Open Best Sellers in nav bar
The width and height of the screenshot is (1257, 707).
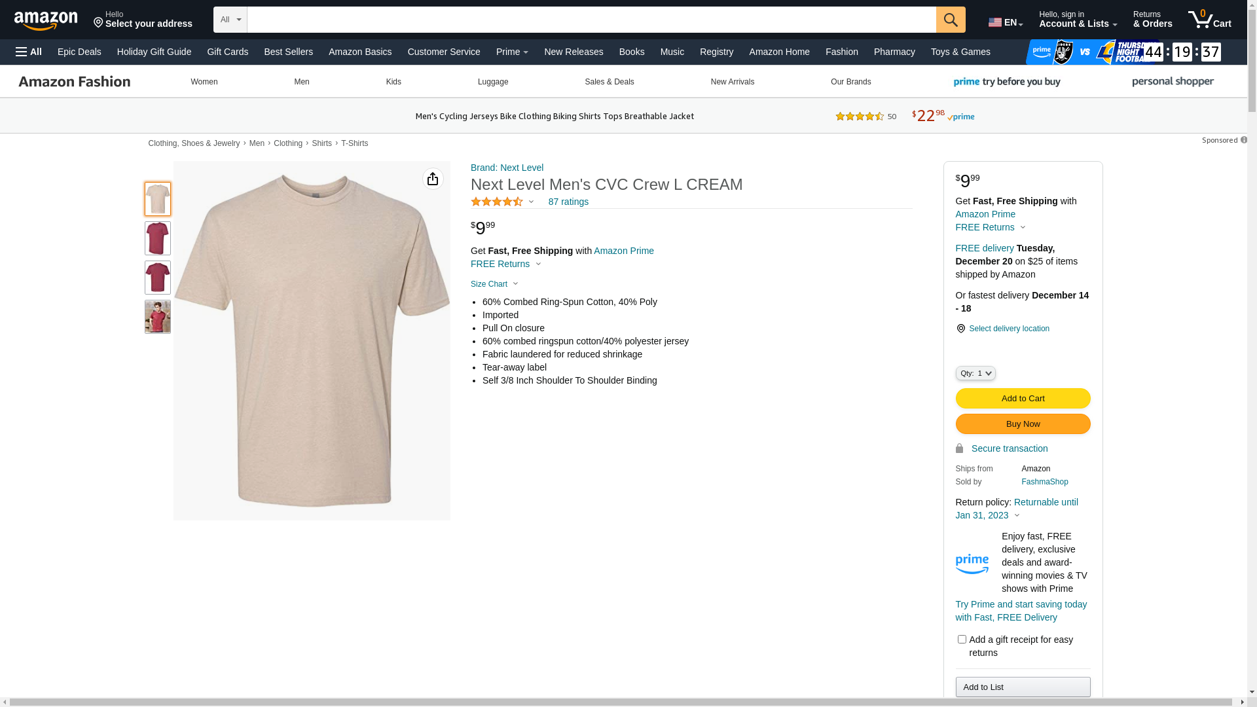click(288, 52)
